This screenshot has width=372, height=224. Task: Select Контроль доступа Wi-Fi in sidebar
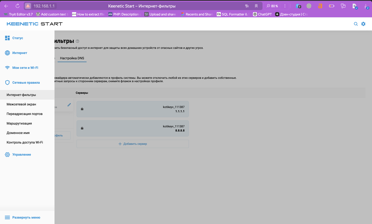tap(27, 142)
